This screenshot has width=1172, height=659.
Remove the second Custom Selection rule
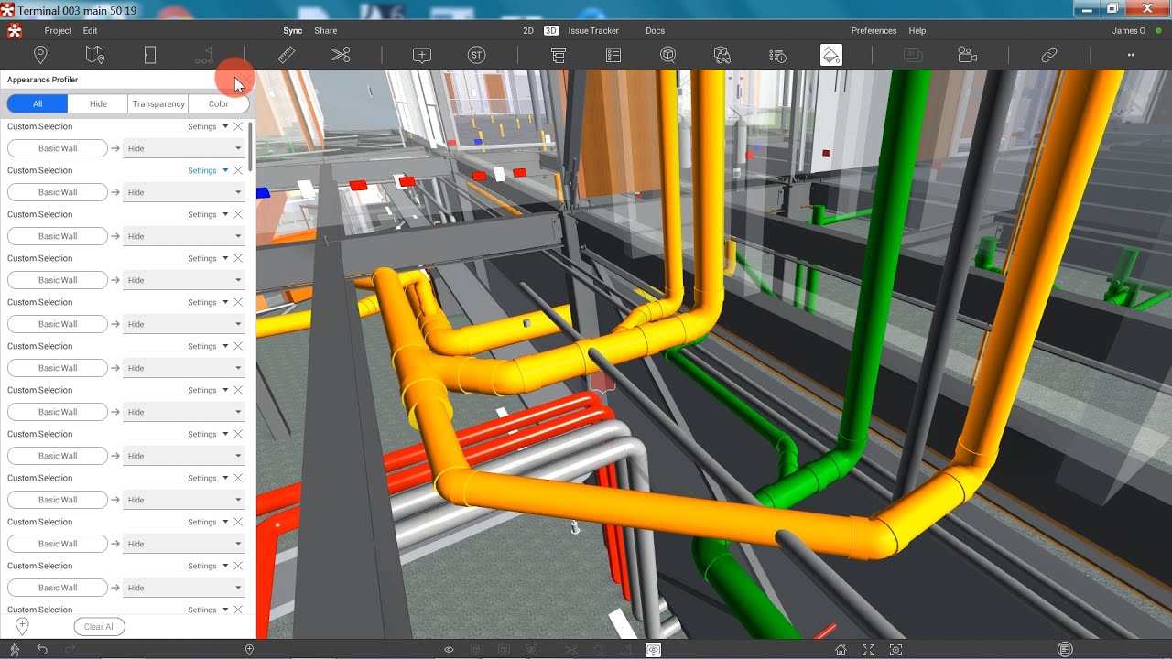(238, 170)
